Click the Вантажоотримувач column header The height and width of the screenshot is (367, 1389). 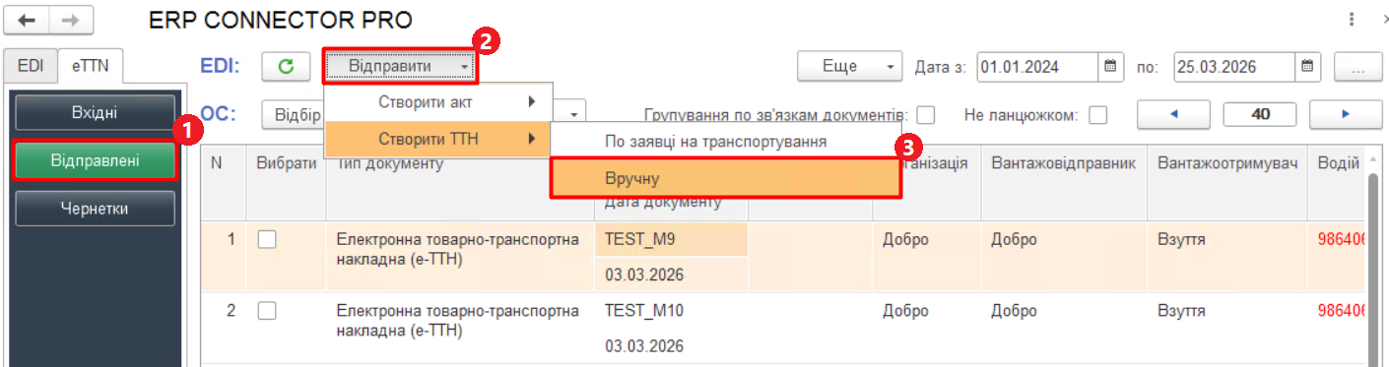pyautogui.click(x=1228, y=184)
